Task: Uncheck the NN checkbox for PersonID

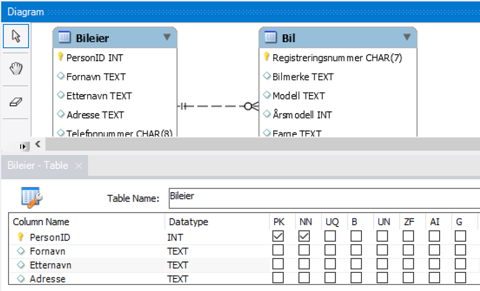Action: (304, 237)
